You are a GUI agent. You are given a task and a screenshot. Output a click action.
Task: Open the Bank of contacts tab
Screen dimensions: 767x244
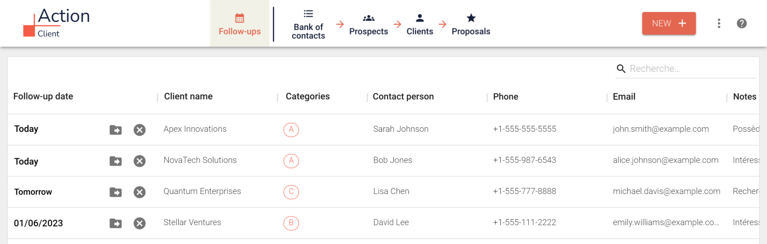[308, 24]
